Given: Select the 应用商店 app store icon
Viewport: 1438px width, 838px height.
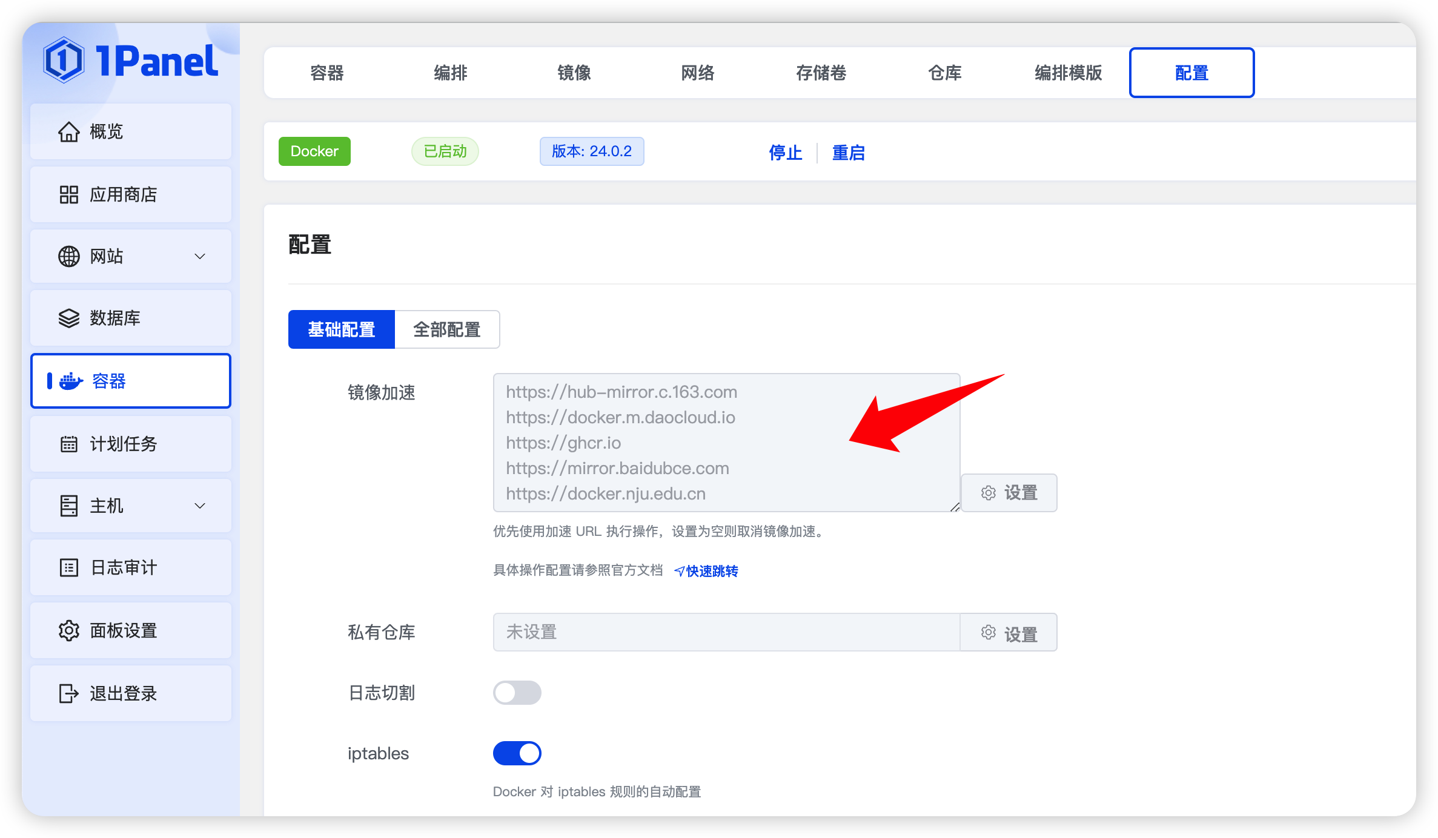Looking at the screenshot, I should click(68, 194).
